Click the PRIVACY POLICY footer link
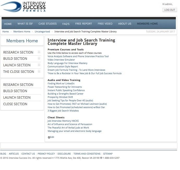180x170 pixels. (46, 154)
